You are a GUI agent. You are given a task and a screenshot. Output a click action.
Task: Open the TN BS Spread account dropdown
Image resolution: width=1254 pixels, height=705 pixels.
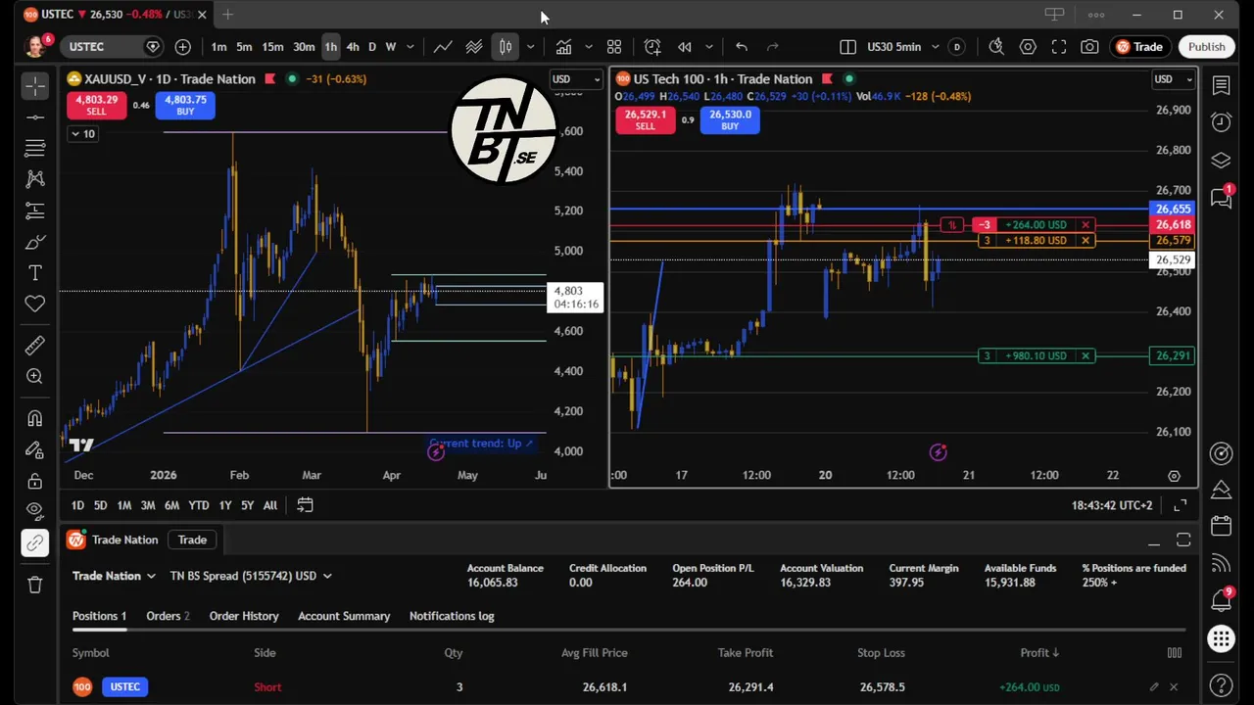click(x=251, y=576)
